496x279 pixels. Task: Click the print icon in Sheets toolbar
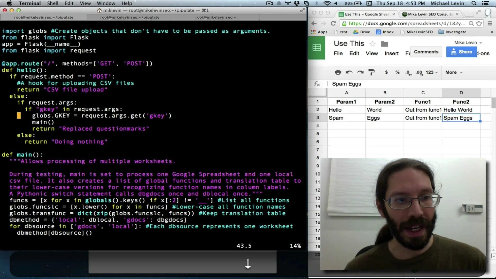(338, 72)
